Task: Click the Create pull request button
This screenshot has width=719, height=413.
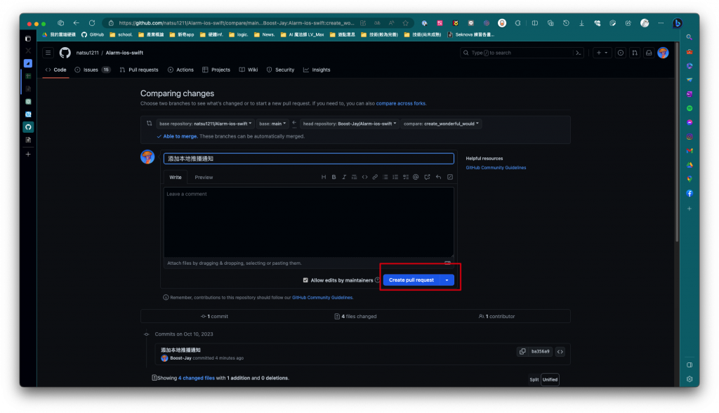Action: pyautogui.click(x=411, y=280)
